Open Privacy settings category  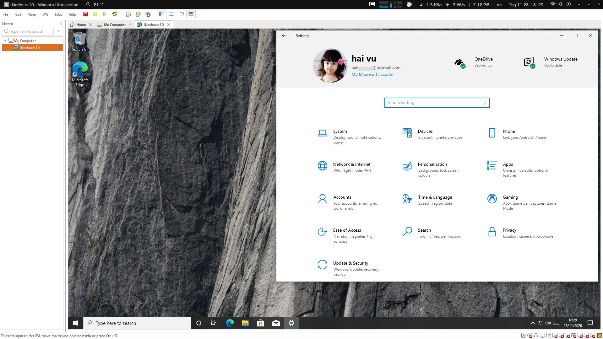(x=521, y=233)
